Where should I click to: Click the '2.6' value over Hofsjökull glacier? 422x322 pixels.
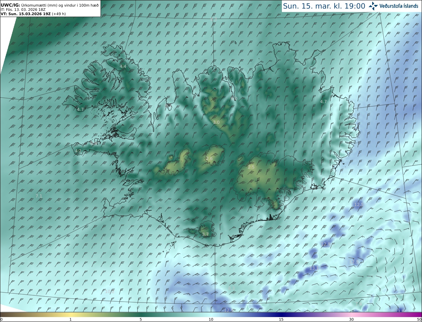[209, 159]
